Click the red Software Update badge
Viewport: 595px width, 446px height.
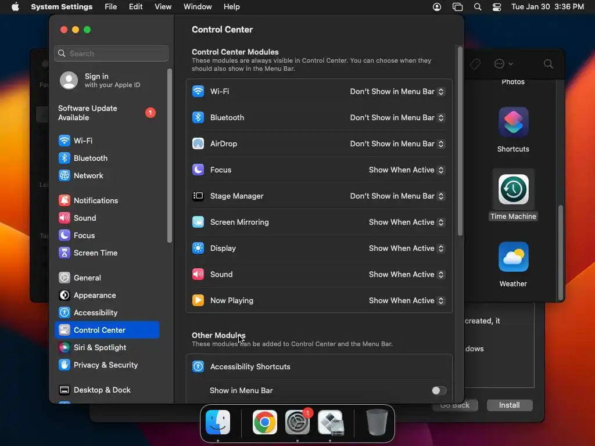click(x=150, y=113)
